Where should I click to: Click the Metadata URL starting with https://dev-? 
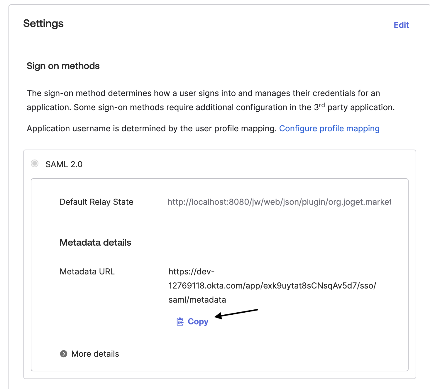pos(191,271)
